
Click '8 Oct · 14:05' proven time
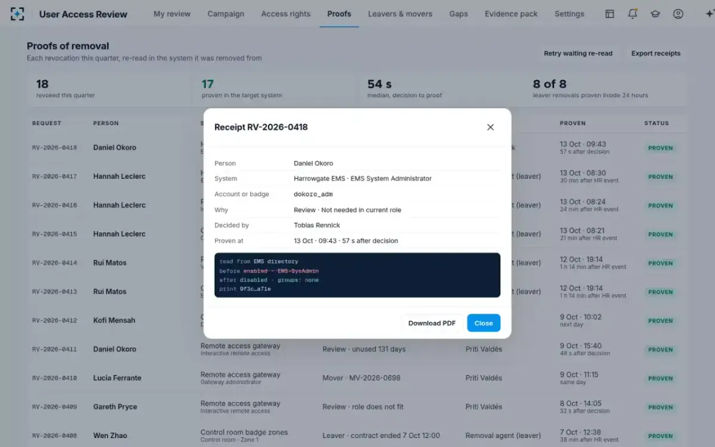(581, 403)
